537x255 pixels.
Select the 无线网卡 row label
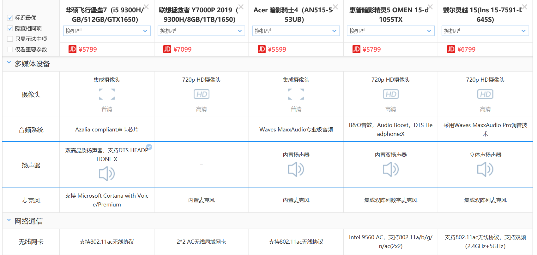[31, 242]
